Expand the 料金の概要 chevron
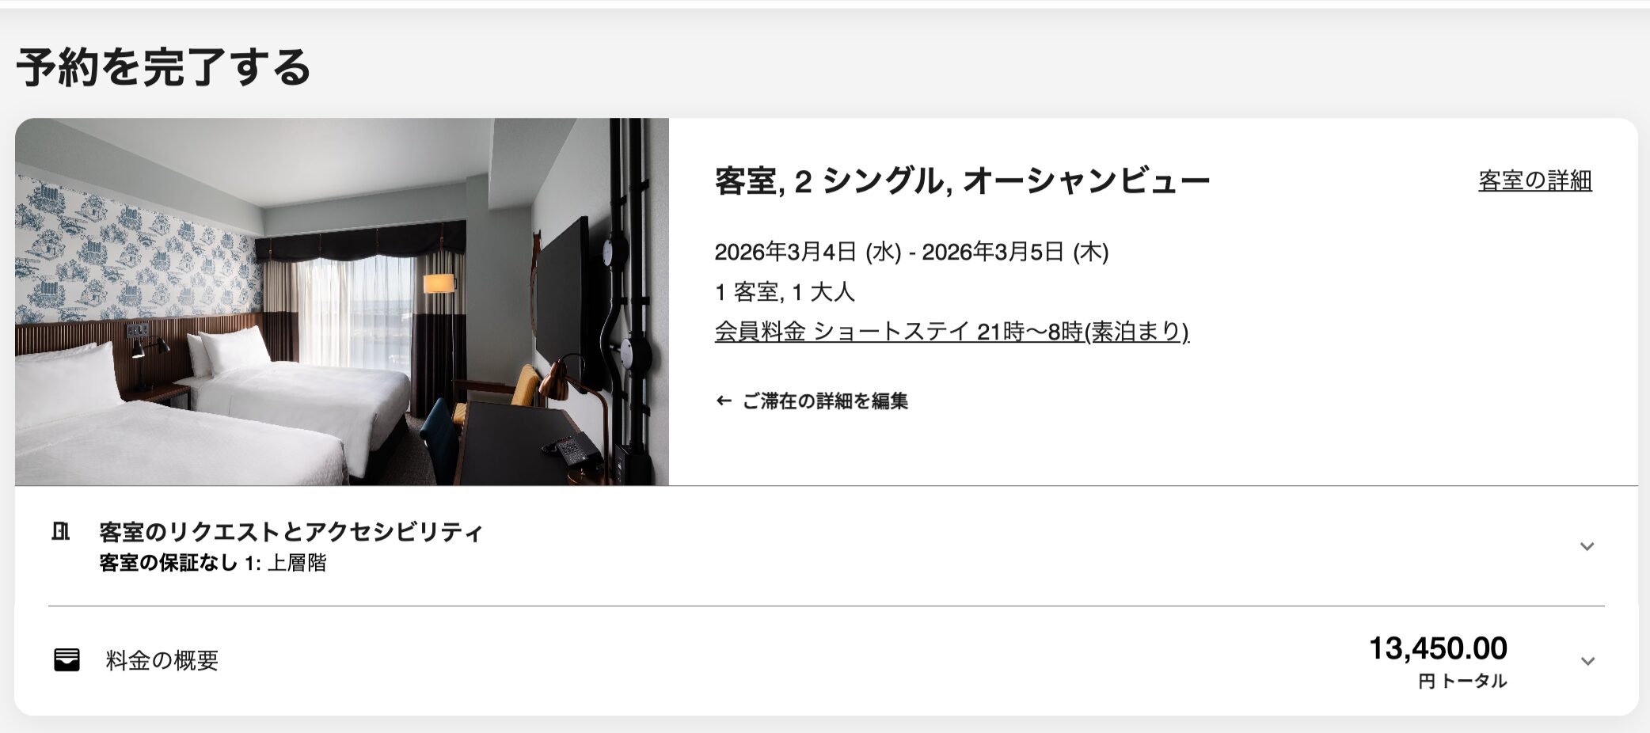This screenshot has height=733, width=1650. click(x=1587, y=661)
